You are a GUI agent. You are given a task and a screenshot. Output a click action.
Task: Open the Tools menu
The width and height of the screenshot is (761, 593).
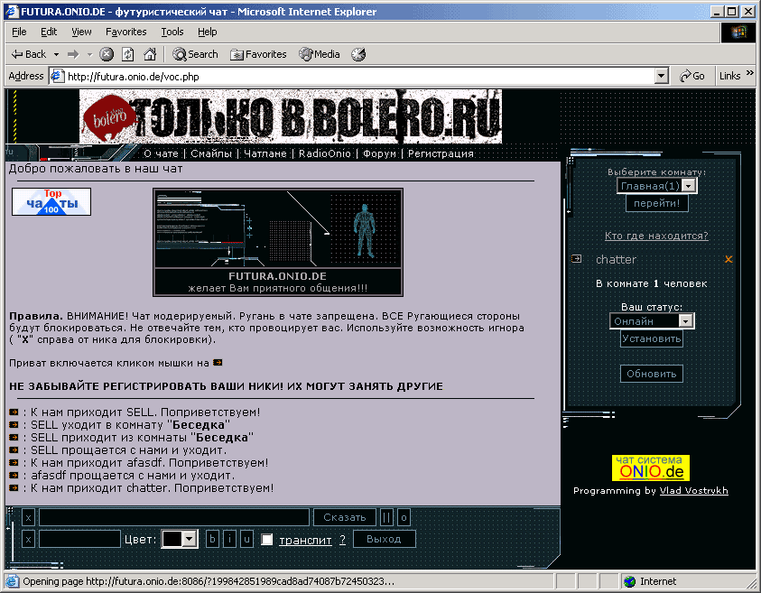[172, 32]
